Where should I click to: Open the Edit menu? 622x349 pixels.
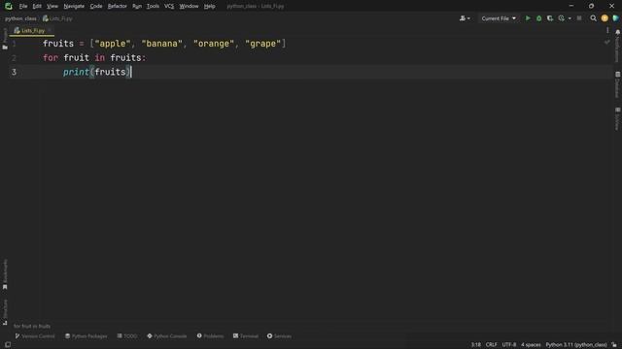[37, 6]
